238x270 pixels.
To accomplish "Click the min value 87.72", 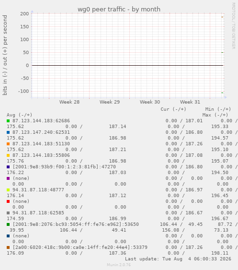I will [225, 224].
